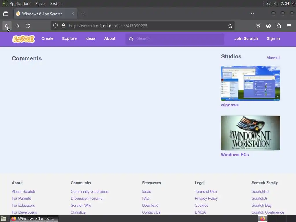Open the Windows PCs studio link
The image size is (296, 222).
pyautogui.click(x=235, y=155)
